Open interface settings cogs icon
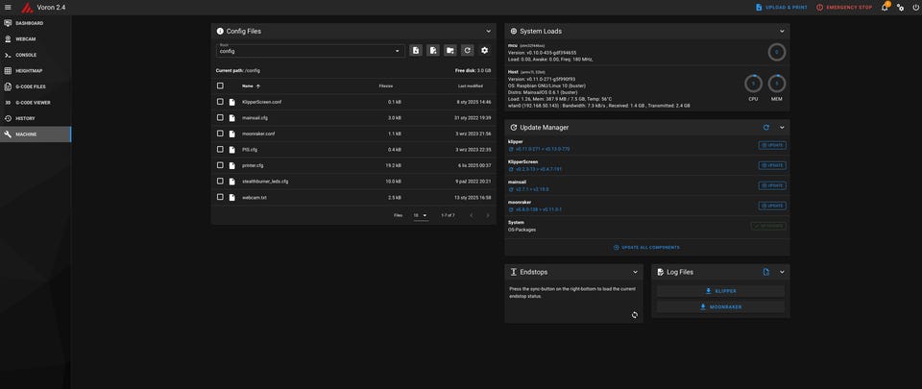This screenshot has height=389, width=922. click(x=900, y=8)
